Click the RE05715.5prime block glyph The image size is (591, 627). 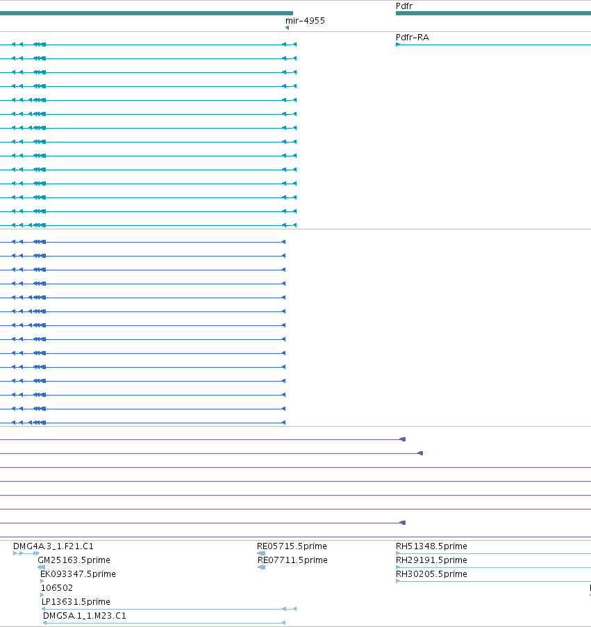(x=261, y=553)
